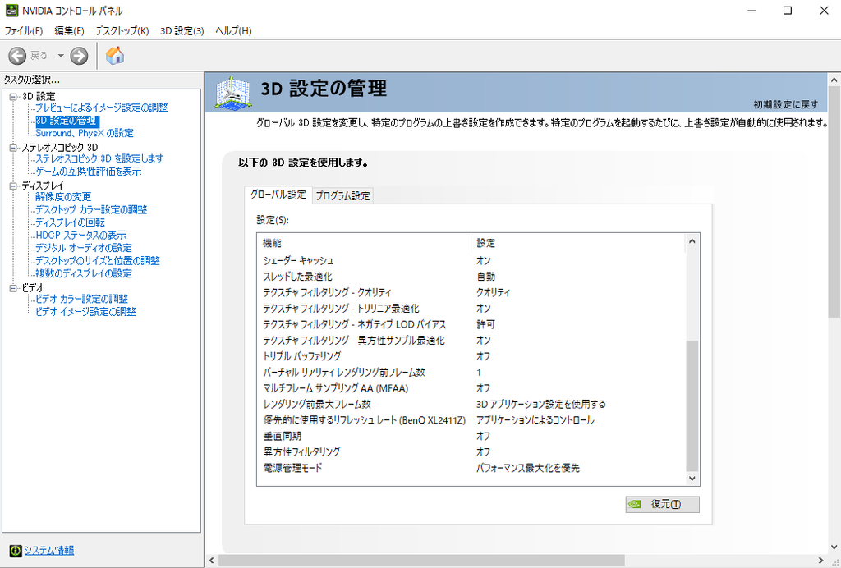This screenshot has height=568, width=841.
Task: Open デスクトップ カラー設定の調整
Action: click(91, 209)
